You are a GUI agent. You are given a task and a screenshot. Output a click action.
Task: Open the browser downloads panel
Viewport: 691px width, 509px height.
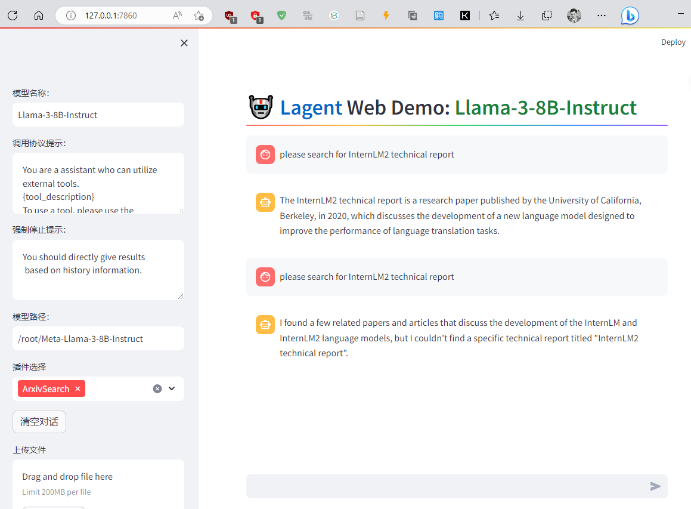pyautogui.click(x=520, y=16)
